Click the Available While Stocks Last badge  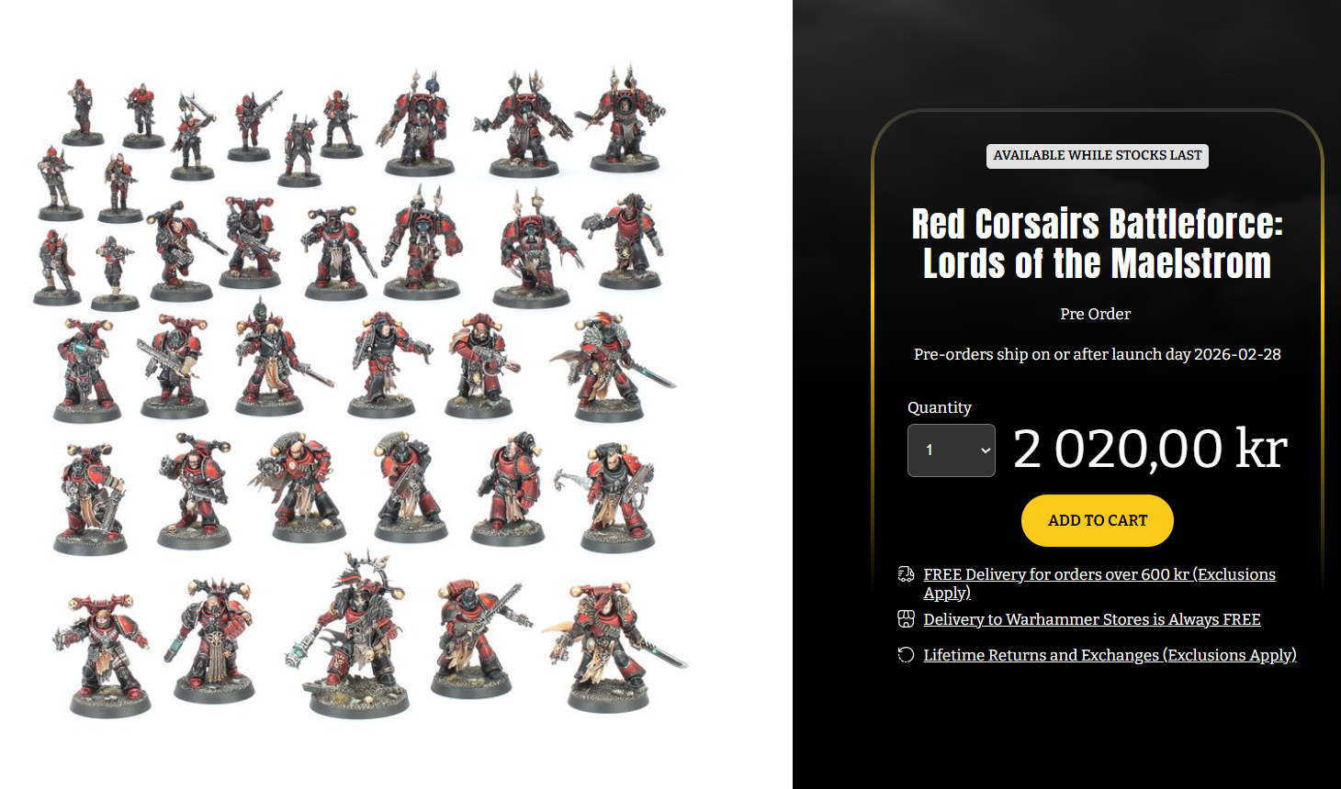pos(1097,156)
